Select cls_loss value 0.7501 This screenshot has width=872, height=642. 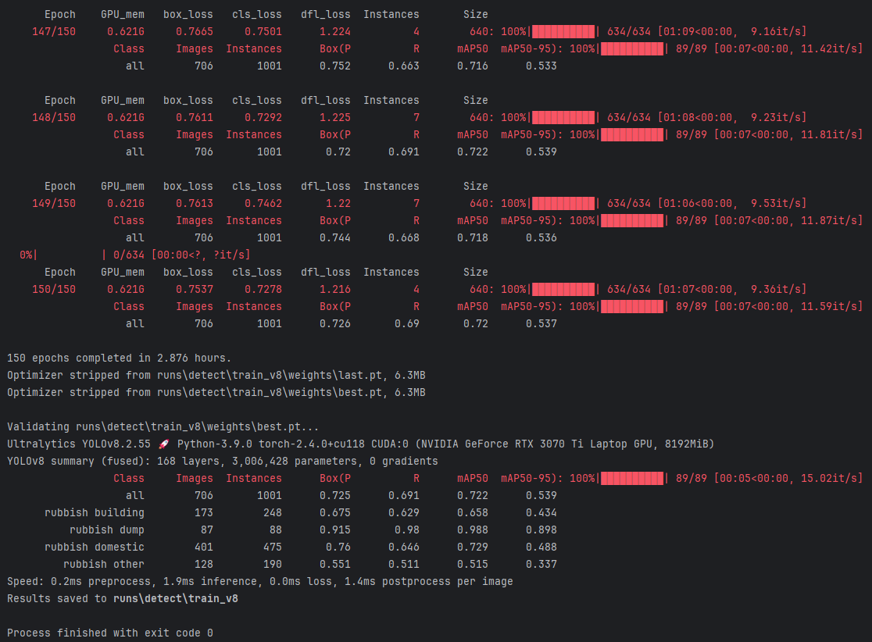pyautogui.click(x=263, y=32)
